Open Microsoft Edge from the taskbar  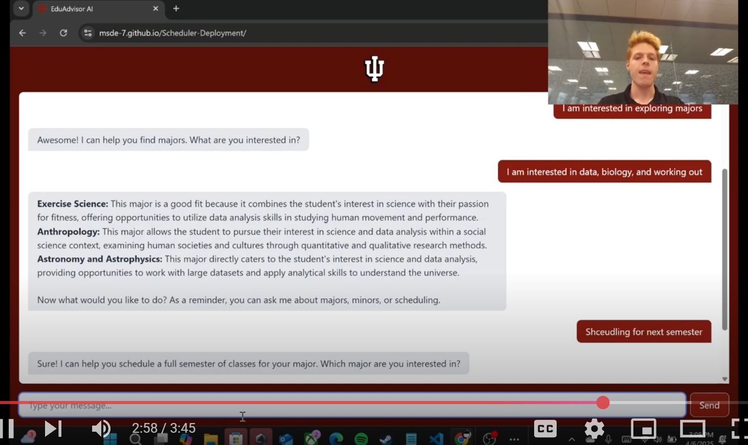point(336,439)
